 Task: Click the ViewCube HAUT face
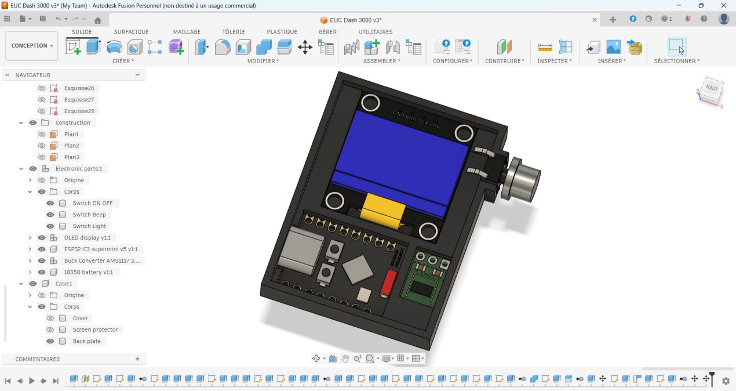[x=712, y=89]
